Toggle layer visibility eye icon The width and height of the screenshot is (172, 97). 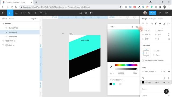[169, 71]
